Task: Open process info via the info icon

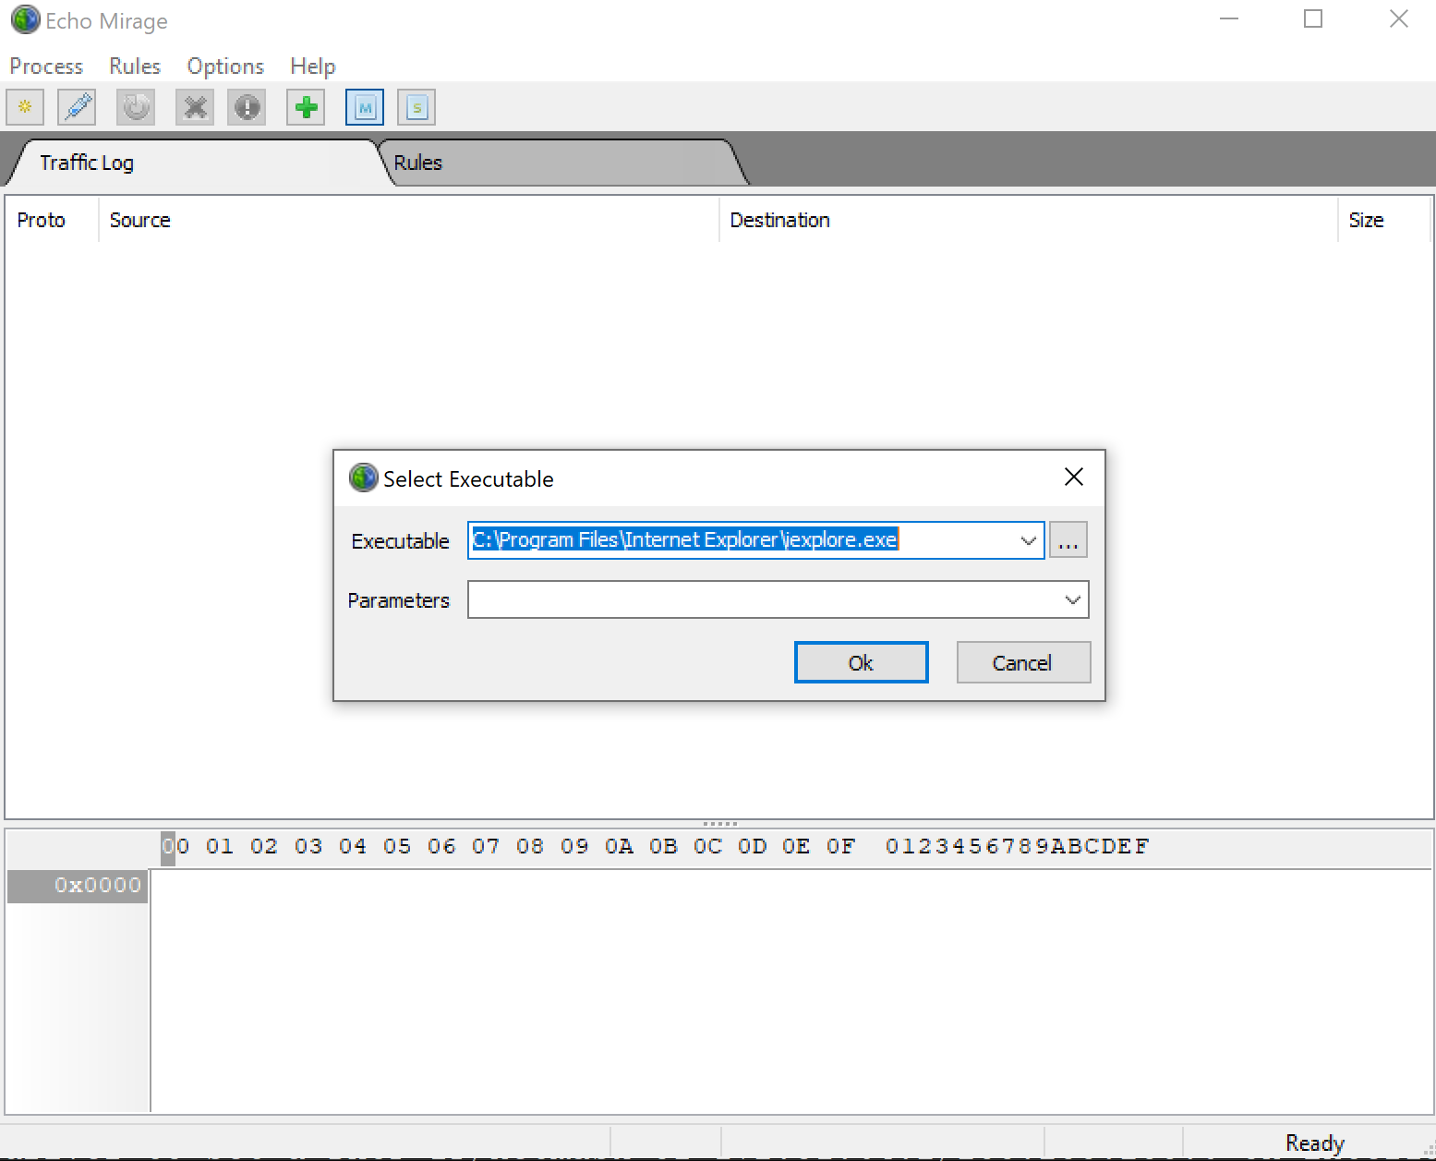Action: coord(246,106)
